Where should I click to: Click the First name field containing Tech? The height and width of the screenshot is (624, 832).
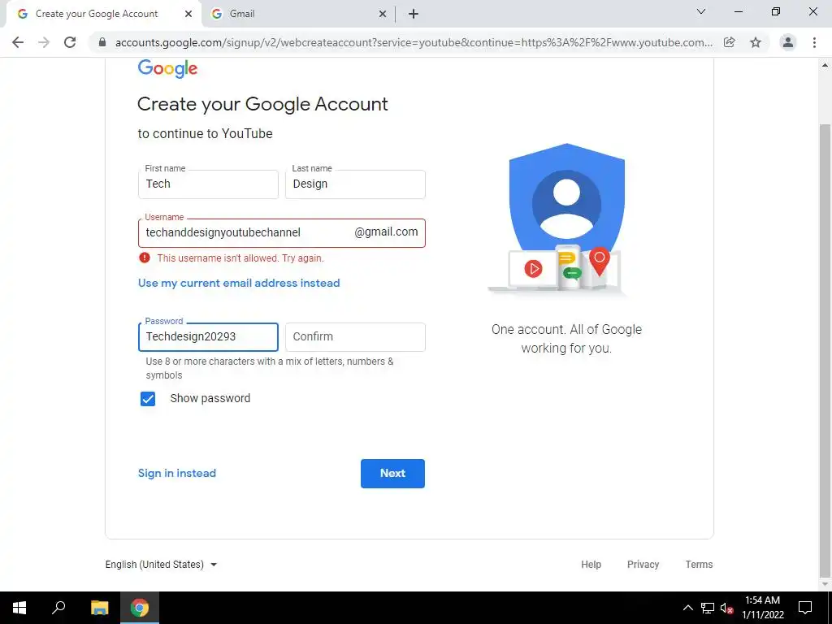tap(208, 184)
